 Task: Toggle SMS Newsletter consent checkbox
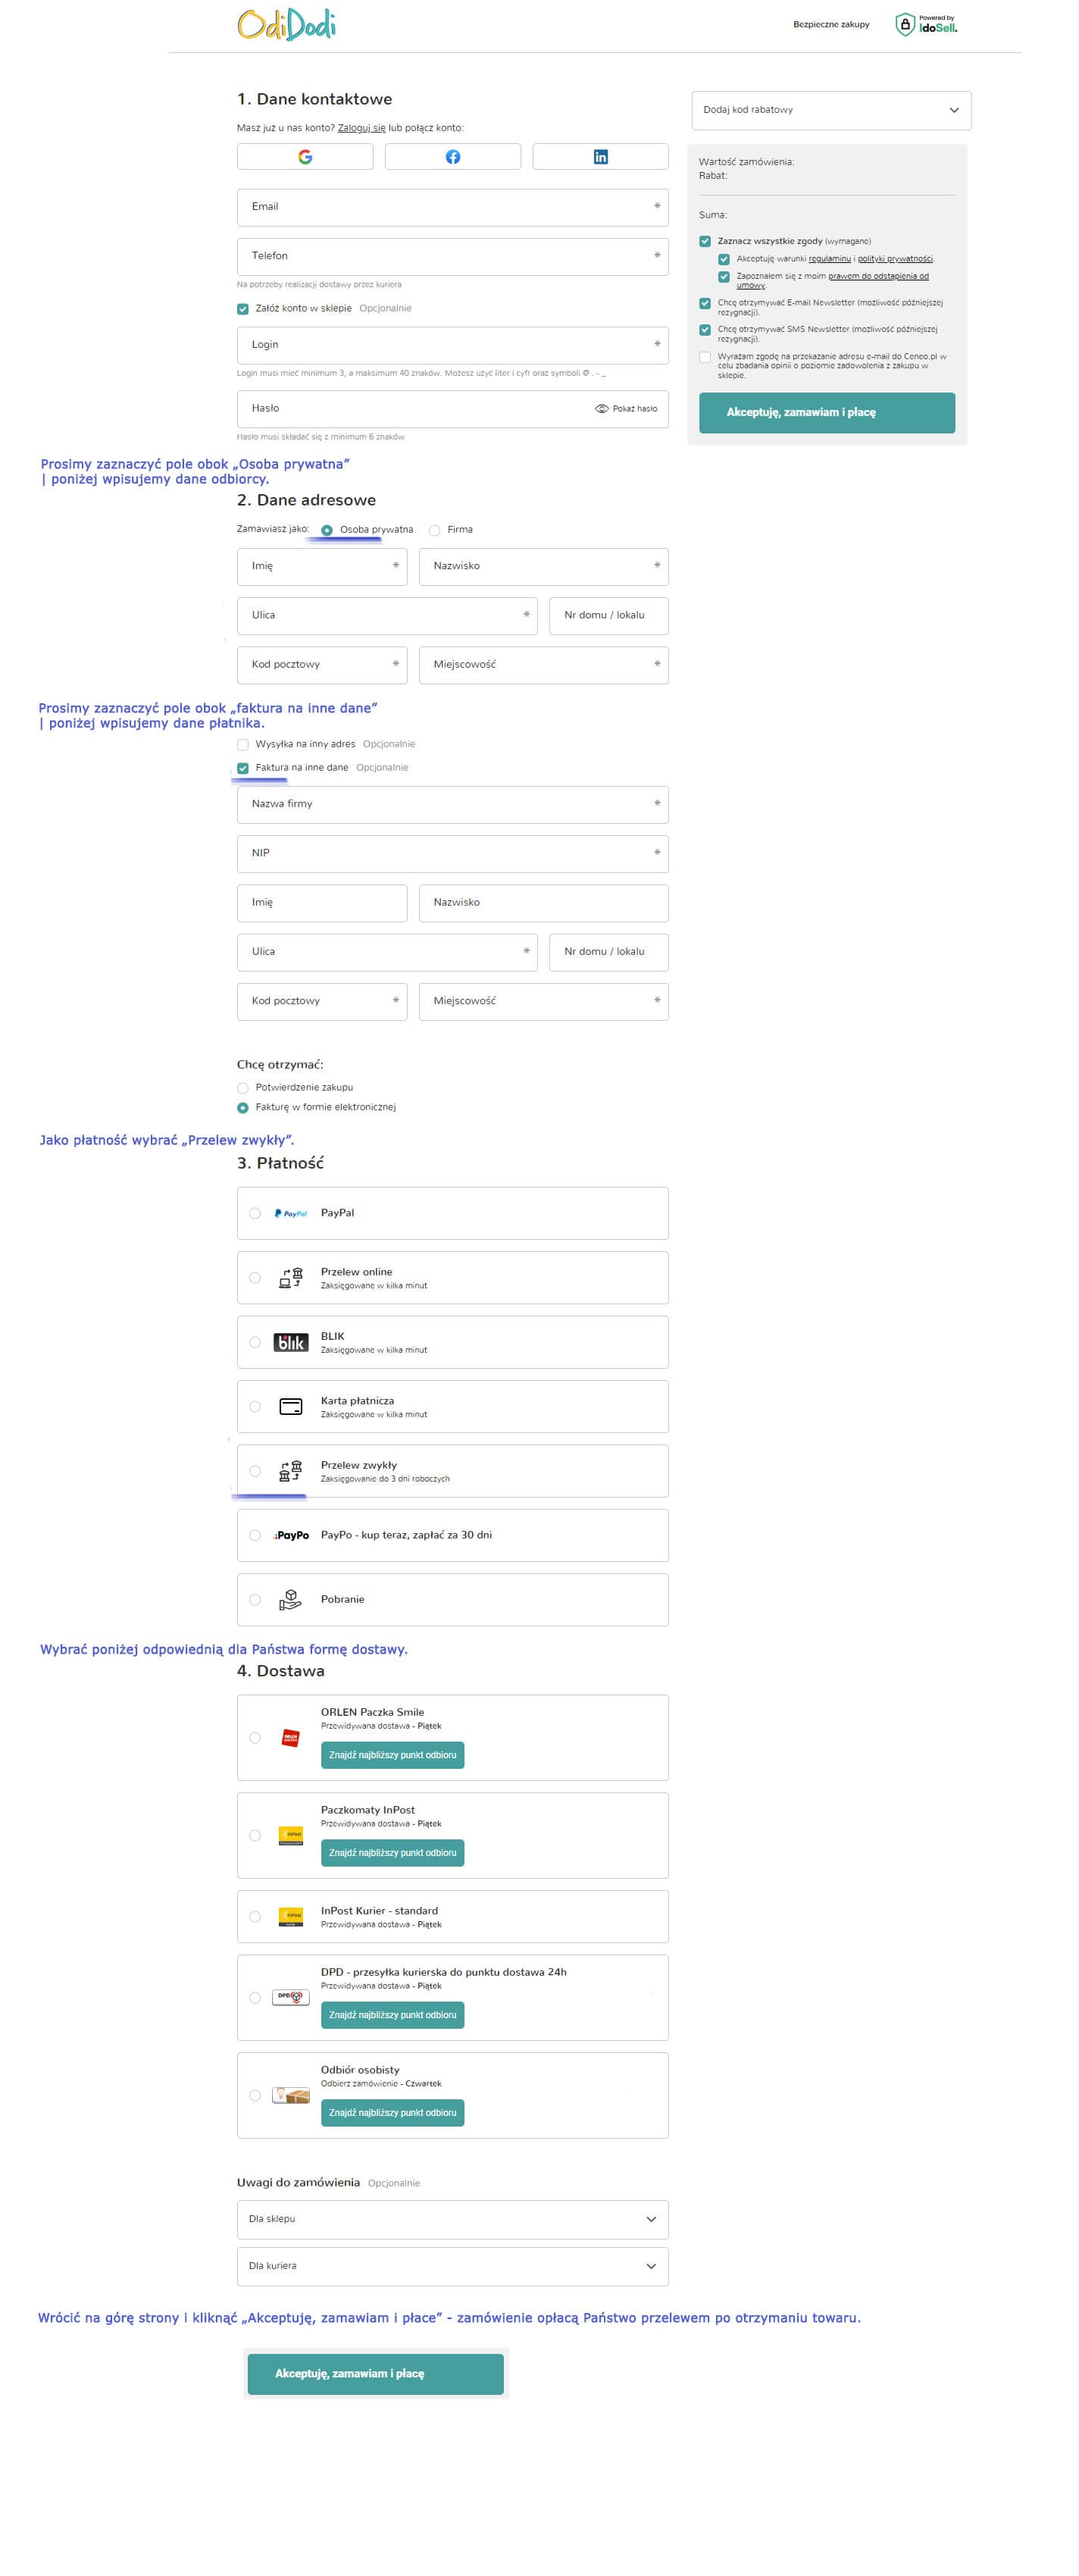[x=705, y=329]
